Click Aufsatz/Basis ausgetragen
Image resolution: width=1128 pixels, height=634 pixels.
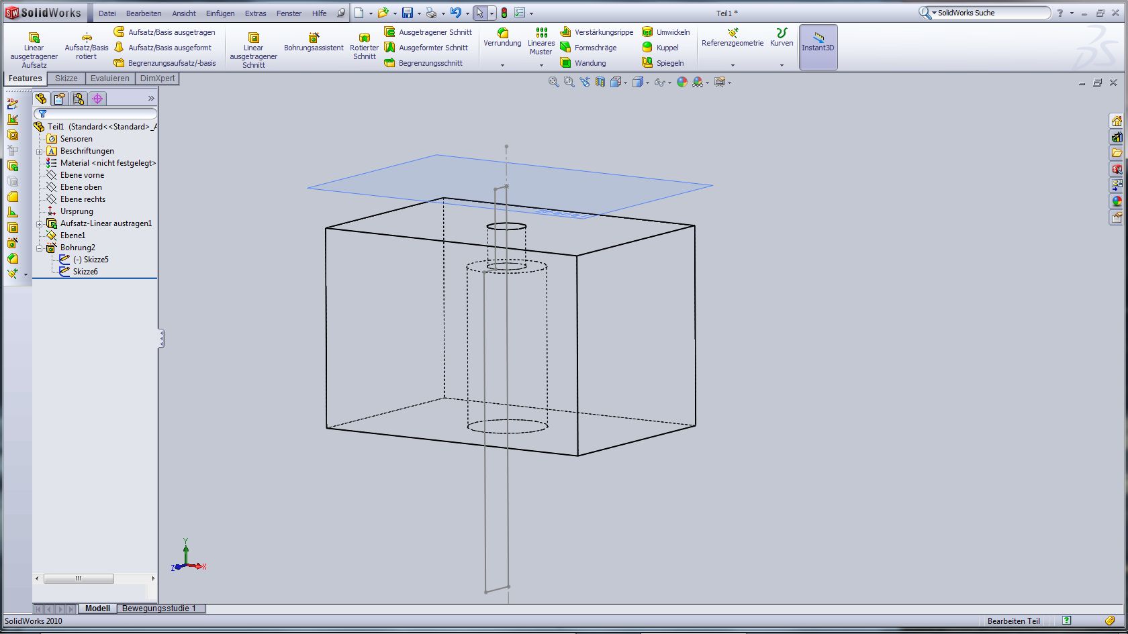[x=164, y=32]
